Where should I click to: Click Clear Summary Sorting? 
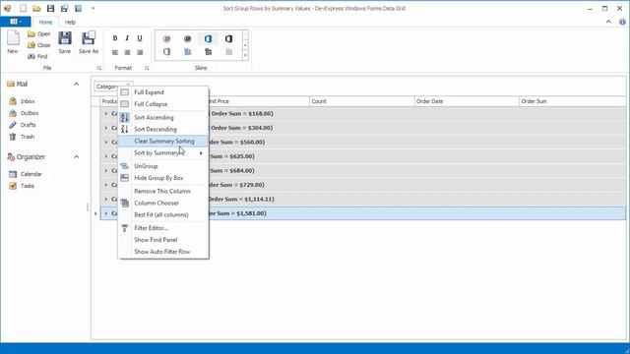[163, 142]
